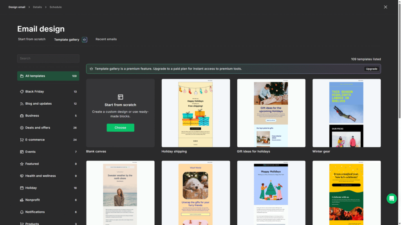Close the email design dialog
This screenshot has height=225, width=401.
click(386, 7)
